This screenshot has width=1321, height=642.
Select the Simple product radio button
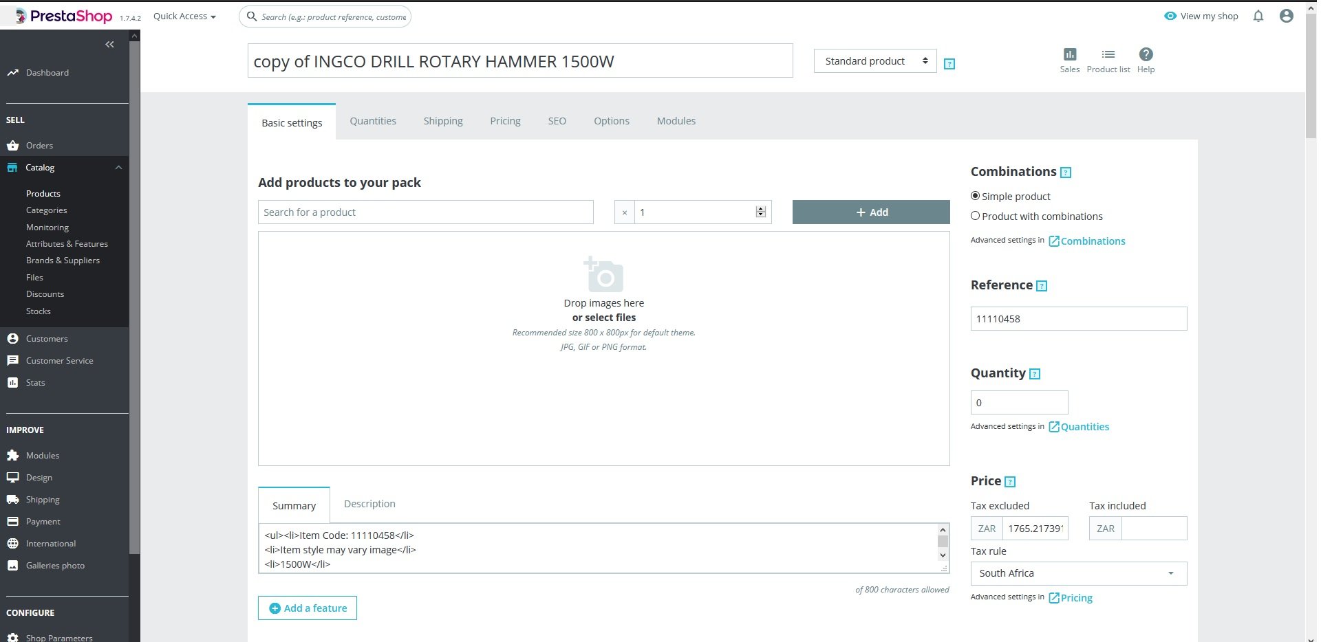[x=975, y=196]
